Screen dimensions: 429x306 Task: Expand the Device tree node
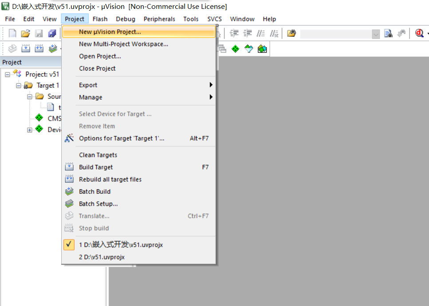click(30, 130)
